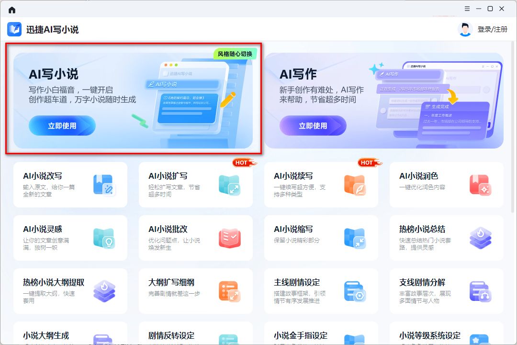Click the 热榜小说总结 flame layers icon
Screen dimensions: 517x345
(481, 238)
